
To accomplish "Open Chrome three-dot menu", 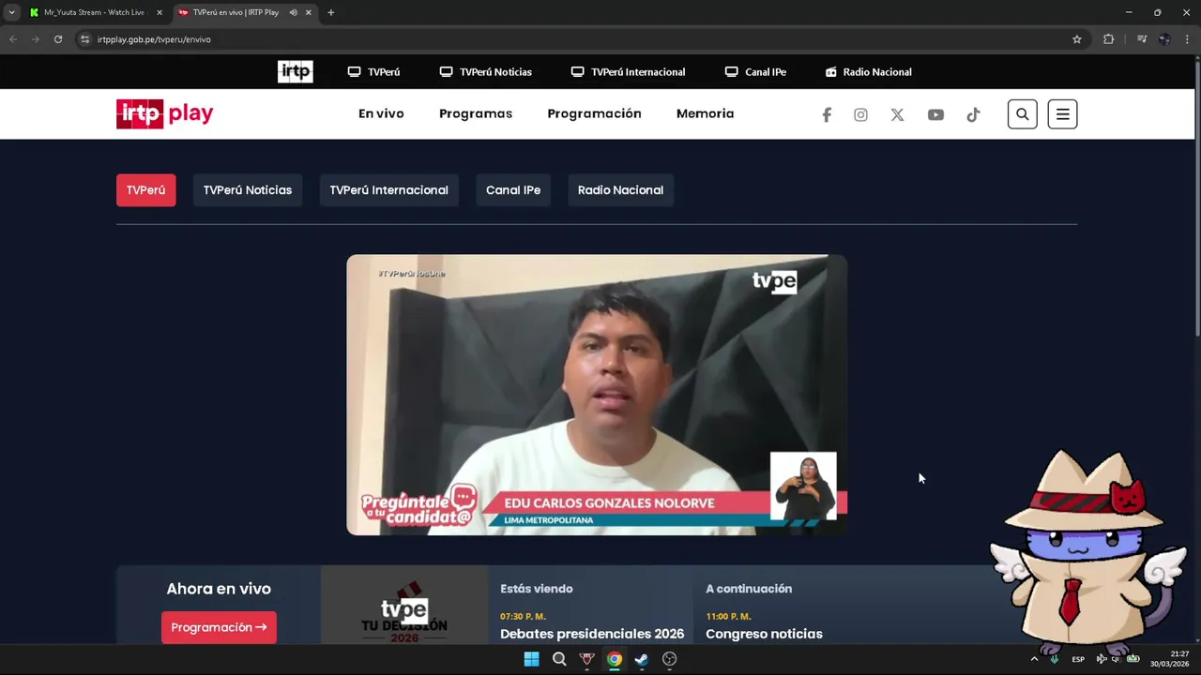I will 1188,39.
